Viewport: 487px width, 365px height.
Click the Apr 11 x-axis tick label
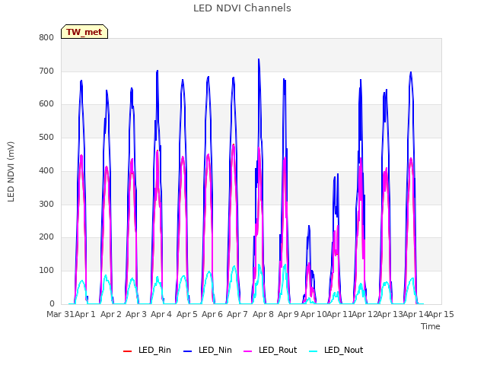pos(339,314)
